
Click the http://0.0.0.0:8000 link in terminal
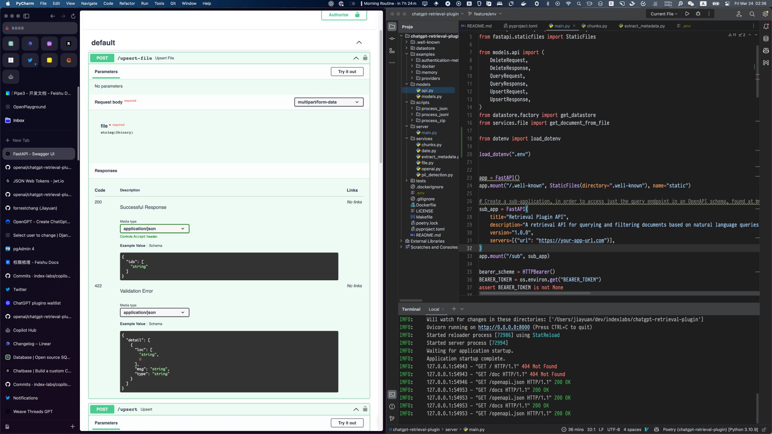(504, 327)
